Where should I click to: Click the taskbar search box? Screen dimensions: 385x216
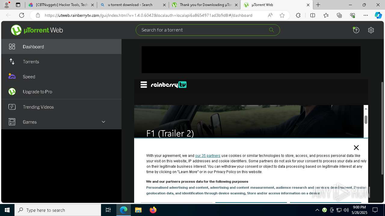pos(58,210)
